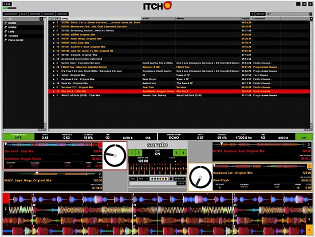Click the ITCH logo
The width and height of the screenshot is (315, 237).
click(157, 6)
